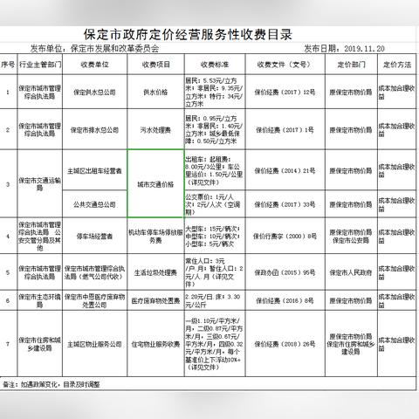Viewport: 419px width, 419px height.
Task: Click the 住宅物业服务收费 cell
Action: (155, 344)
